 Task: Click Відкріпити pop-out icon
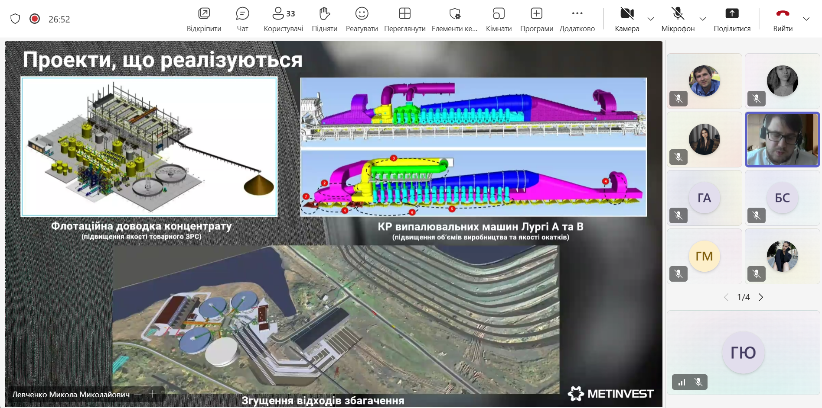(204, 19)
